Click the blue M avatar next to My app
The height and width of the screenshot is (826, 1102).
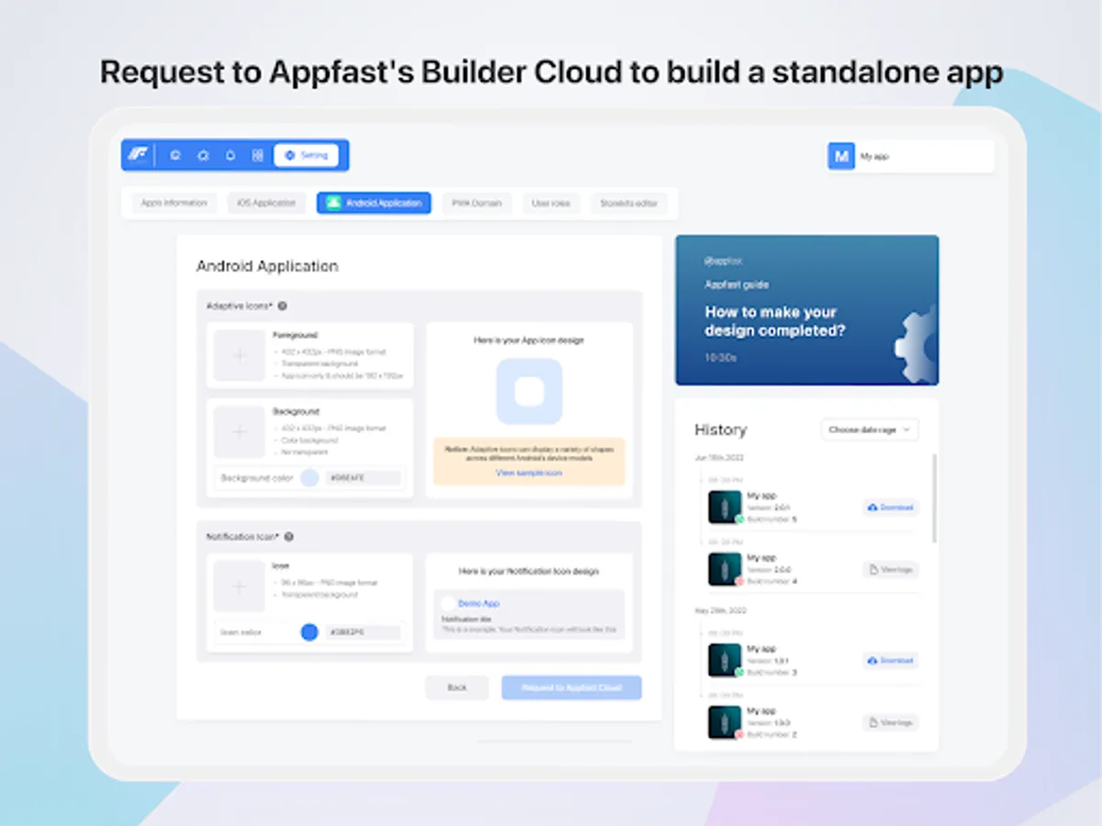(840, 156)
